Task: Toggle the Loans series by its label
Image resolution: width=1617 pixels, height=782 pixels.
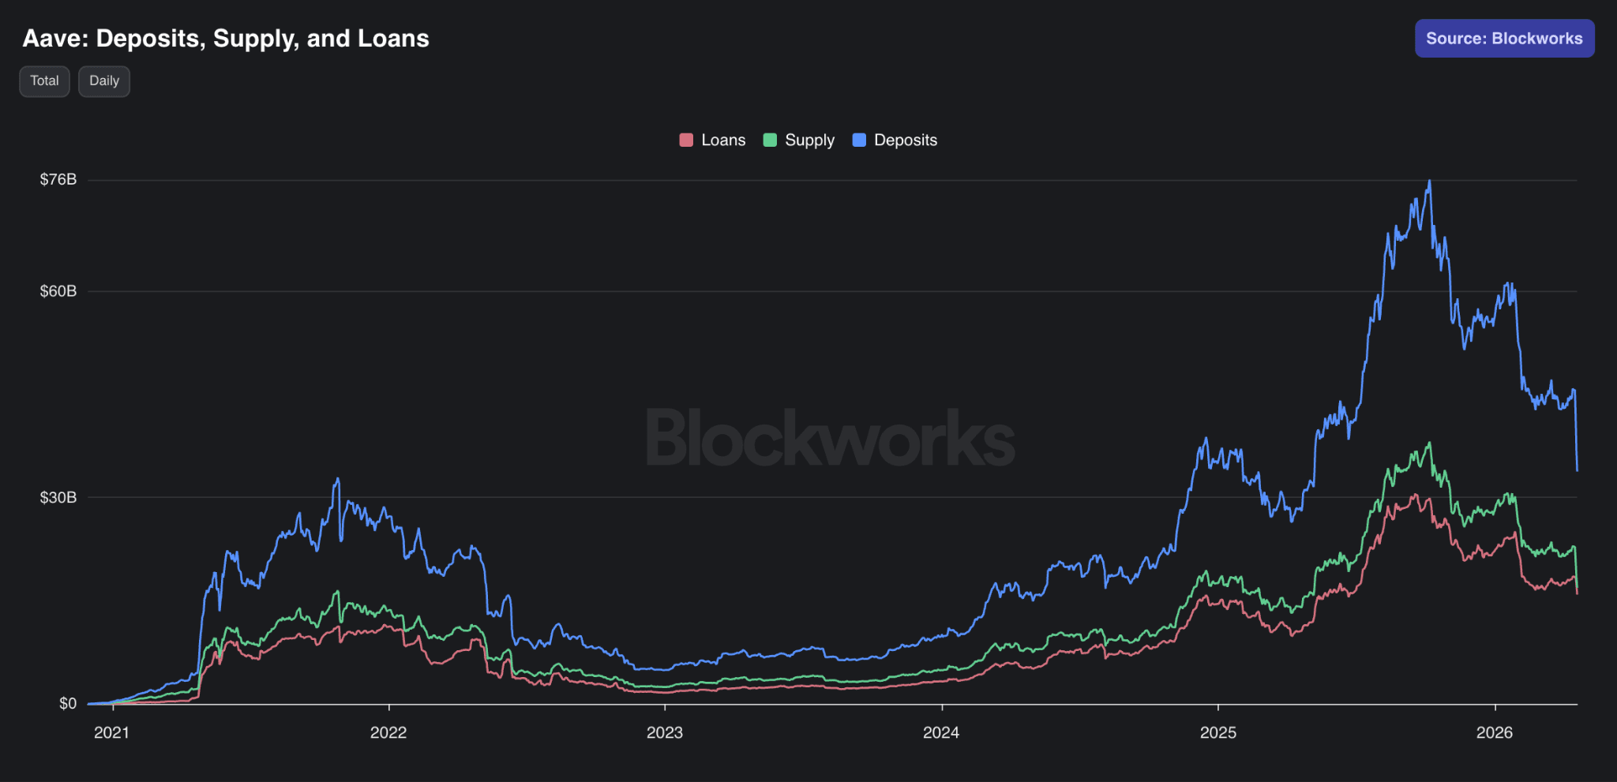Action: [722, 140]
